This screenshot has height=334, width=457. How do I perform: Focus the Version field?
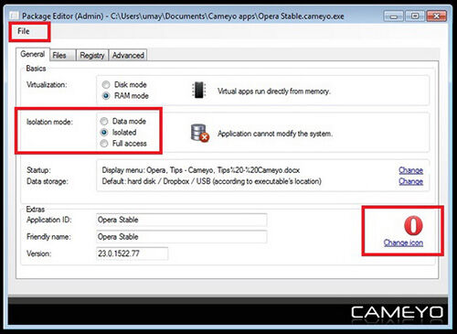pos(132,253)
